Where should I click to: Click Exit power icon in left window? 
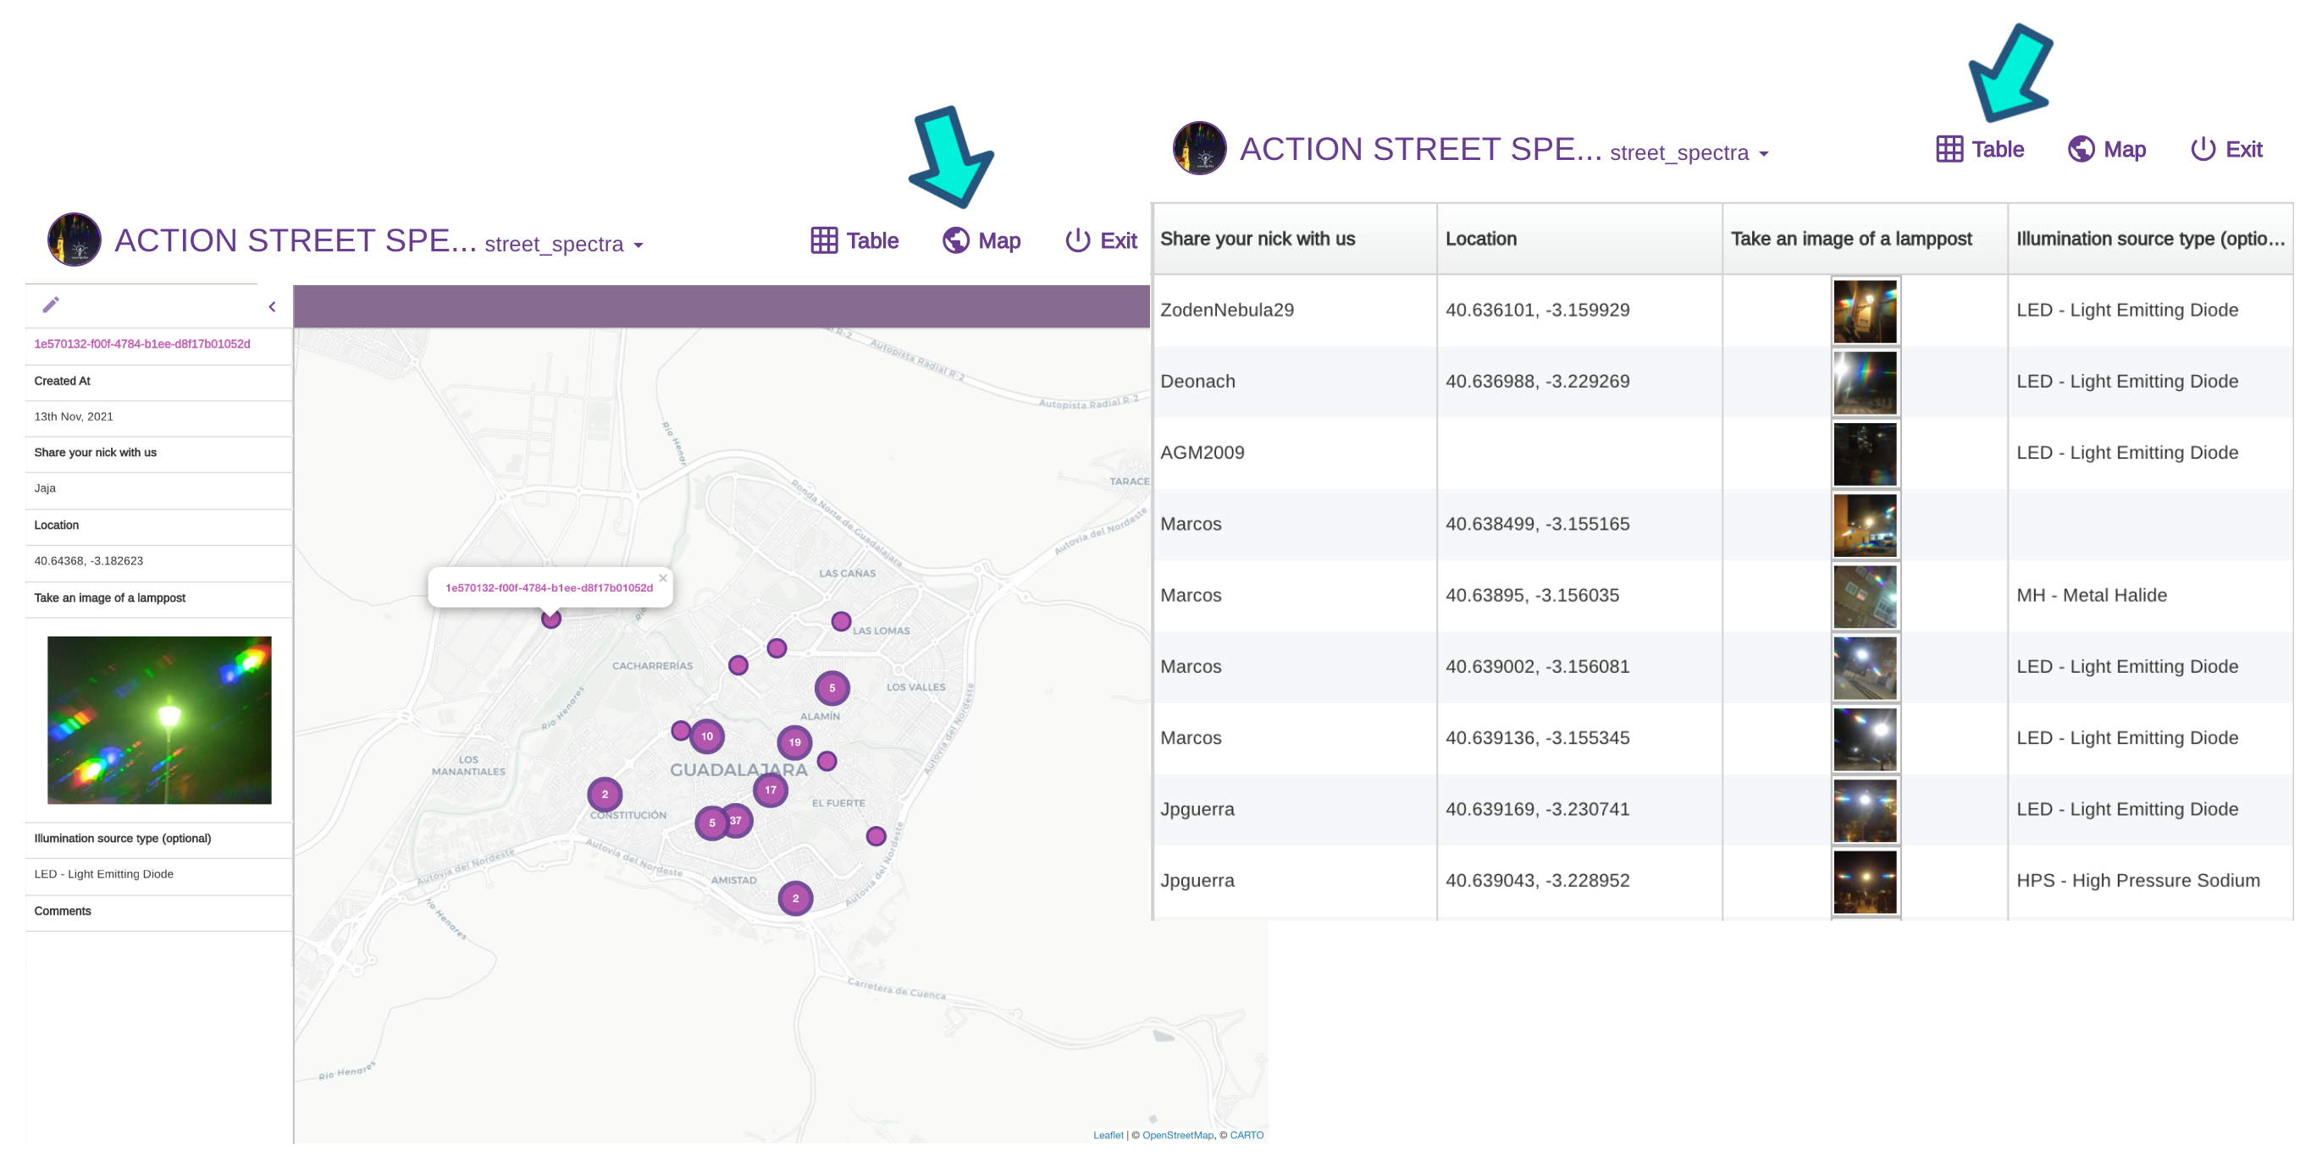pos(1077,240)
